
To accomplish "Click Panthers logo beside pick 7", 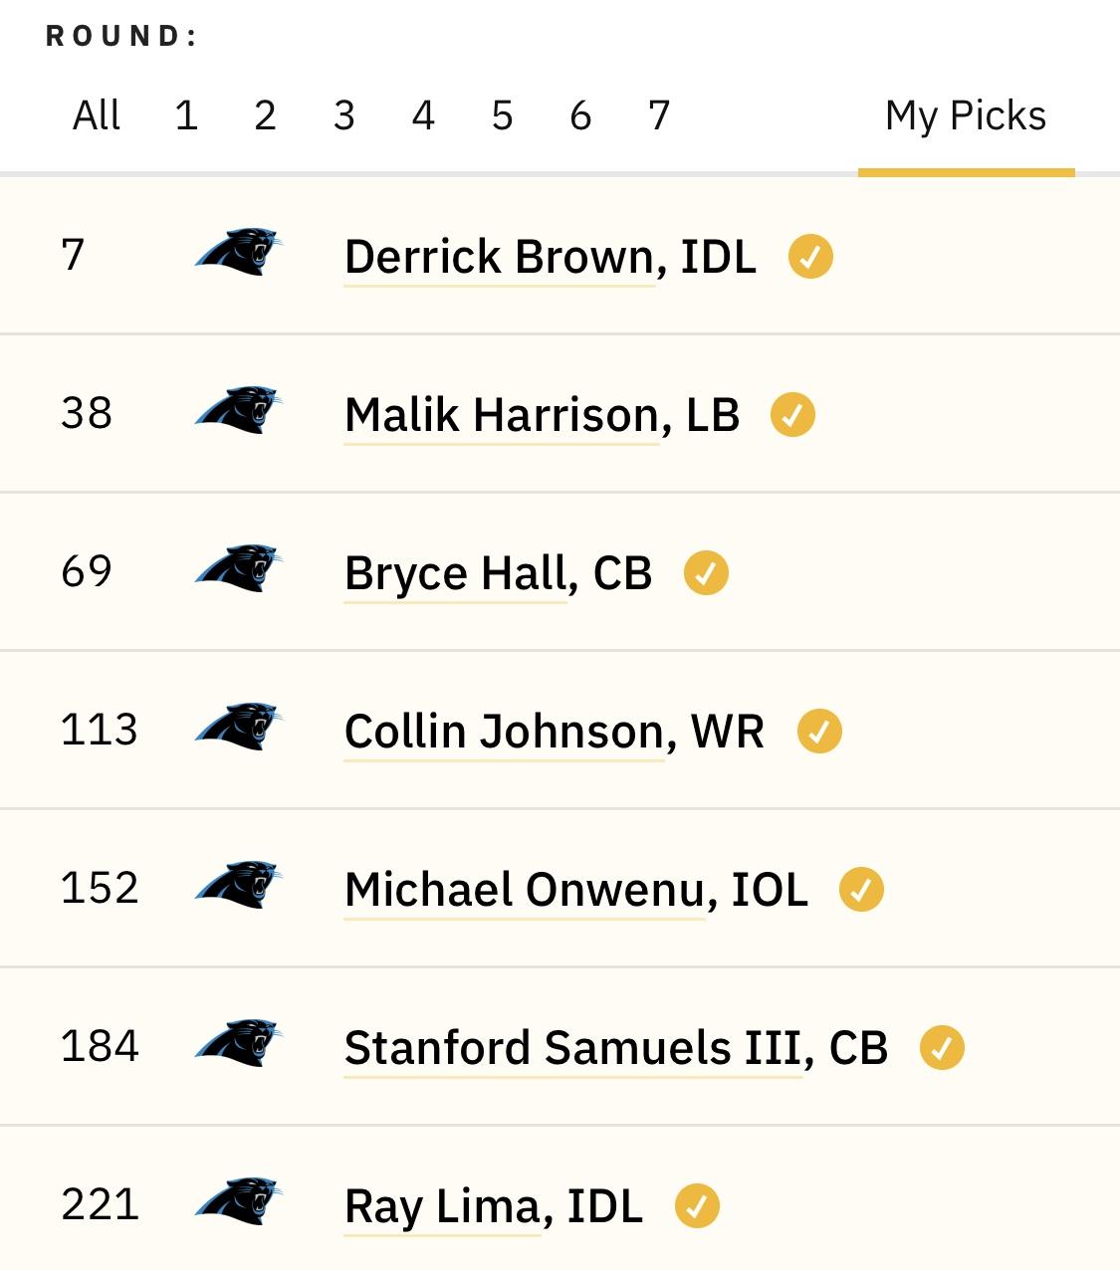I will (x=238, y=252).
